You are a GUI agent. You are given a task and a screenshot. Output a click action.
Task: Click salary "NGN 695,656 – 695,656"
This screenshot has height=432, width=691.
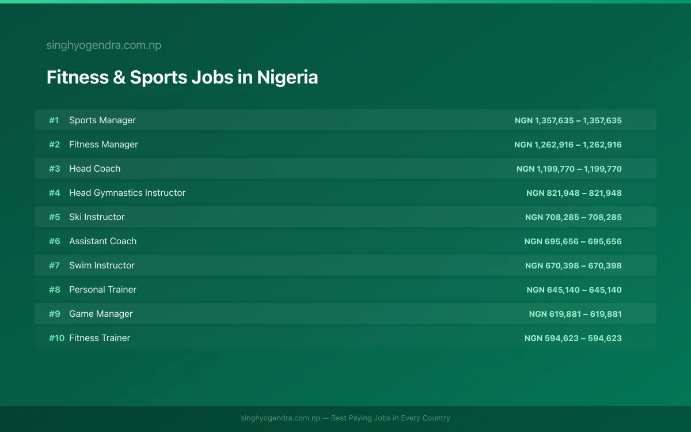[x=573, y=241]
